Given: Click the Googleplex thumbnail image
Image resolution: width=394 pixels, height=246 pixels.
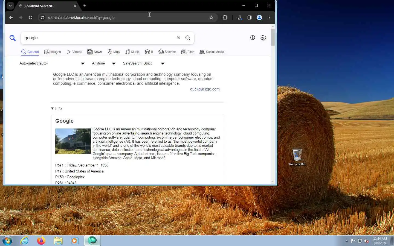Looking at the screenshot, I should (x=73, y=141).
